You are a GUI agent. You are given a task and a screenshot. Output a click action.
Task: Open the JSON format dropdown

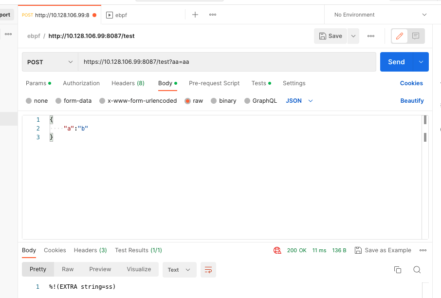tap(298, 101)
